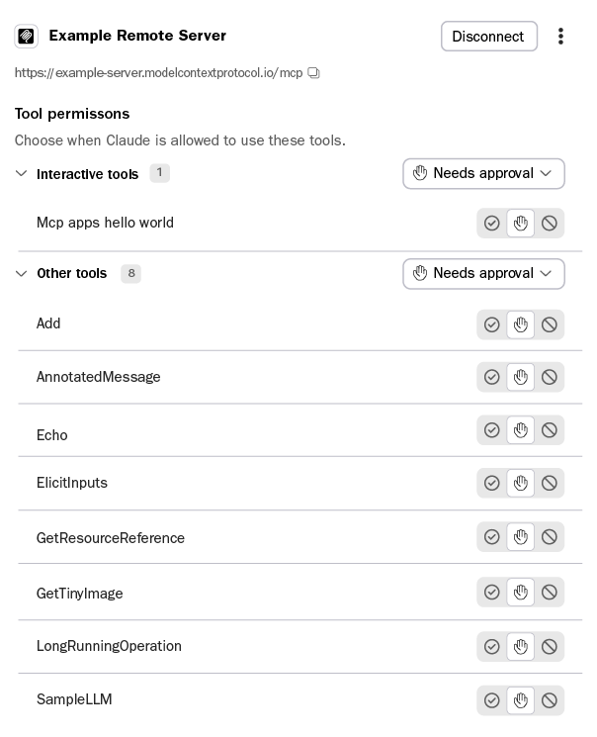
Task: Set ElicitInputs to needs approval
Action: 521,483
